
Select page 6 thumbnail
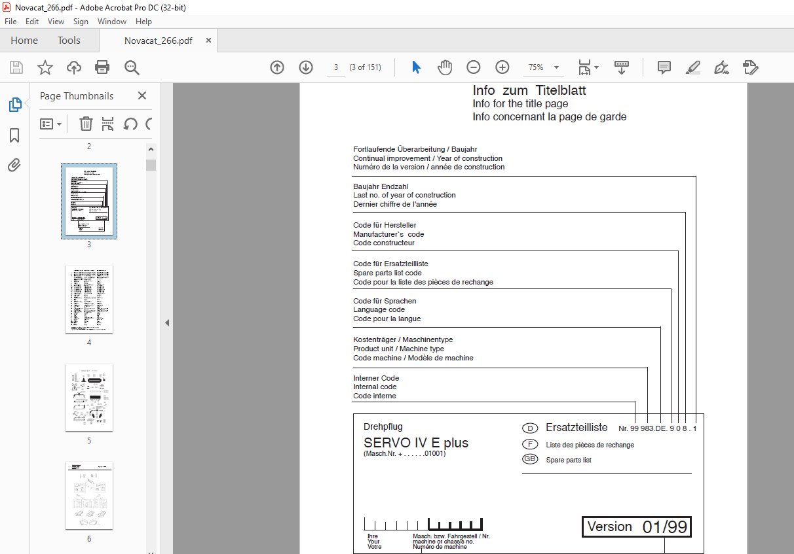pyautogui.click(x=89, y=495)
